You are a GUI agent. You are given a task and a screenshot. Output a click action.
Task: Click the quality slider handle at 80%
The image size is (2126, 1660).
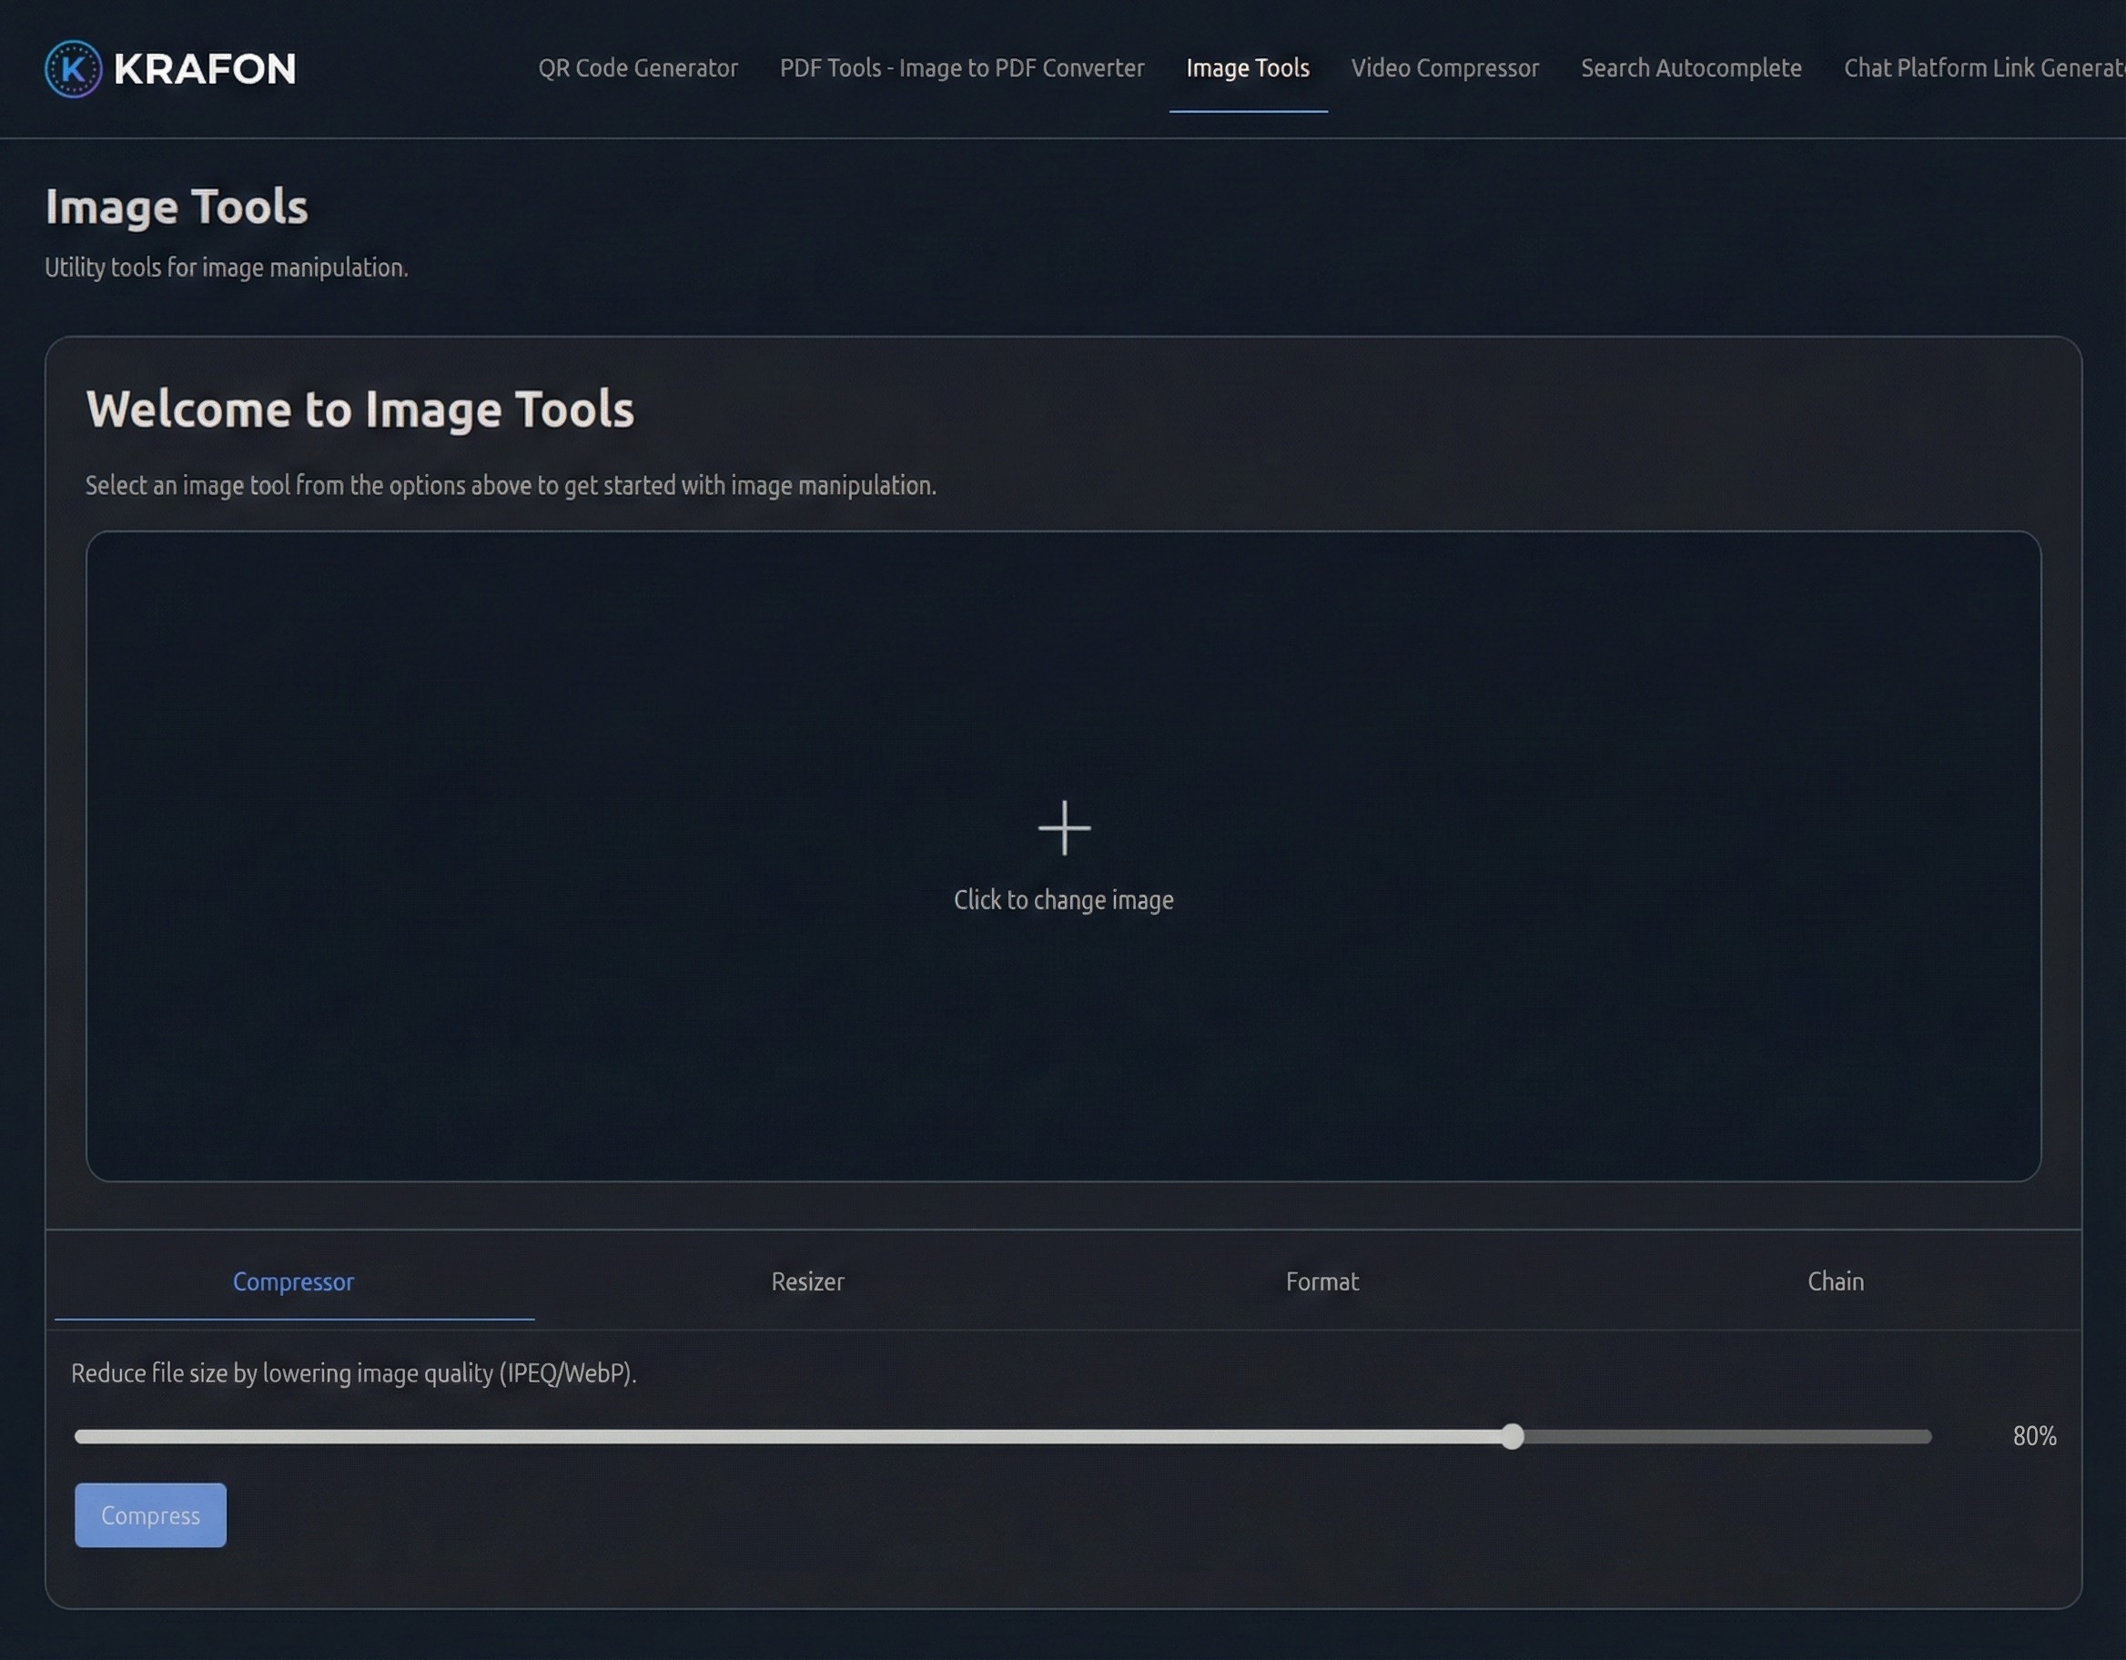[1512, 1436]
